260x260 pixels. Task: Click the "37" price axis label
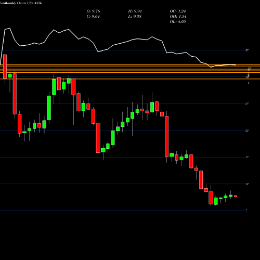(x=247, y=50)
